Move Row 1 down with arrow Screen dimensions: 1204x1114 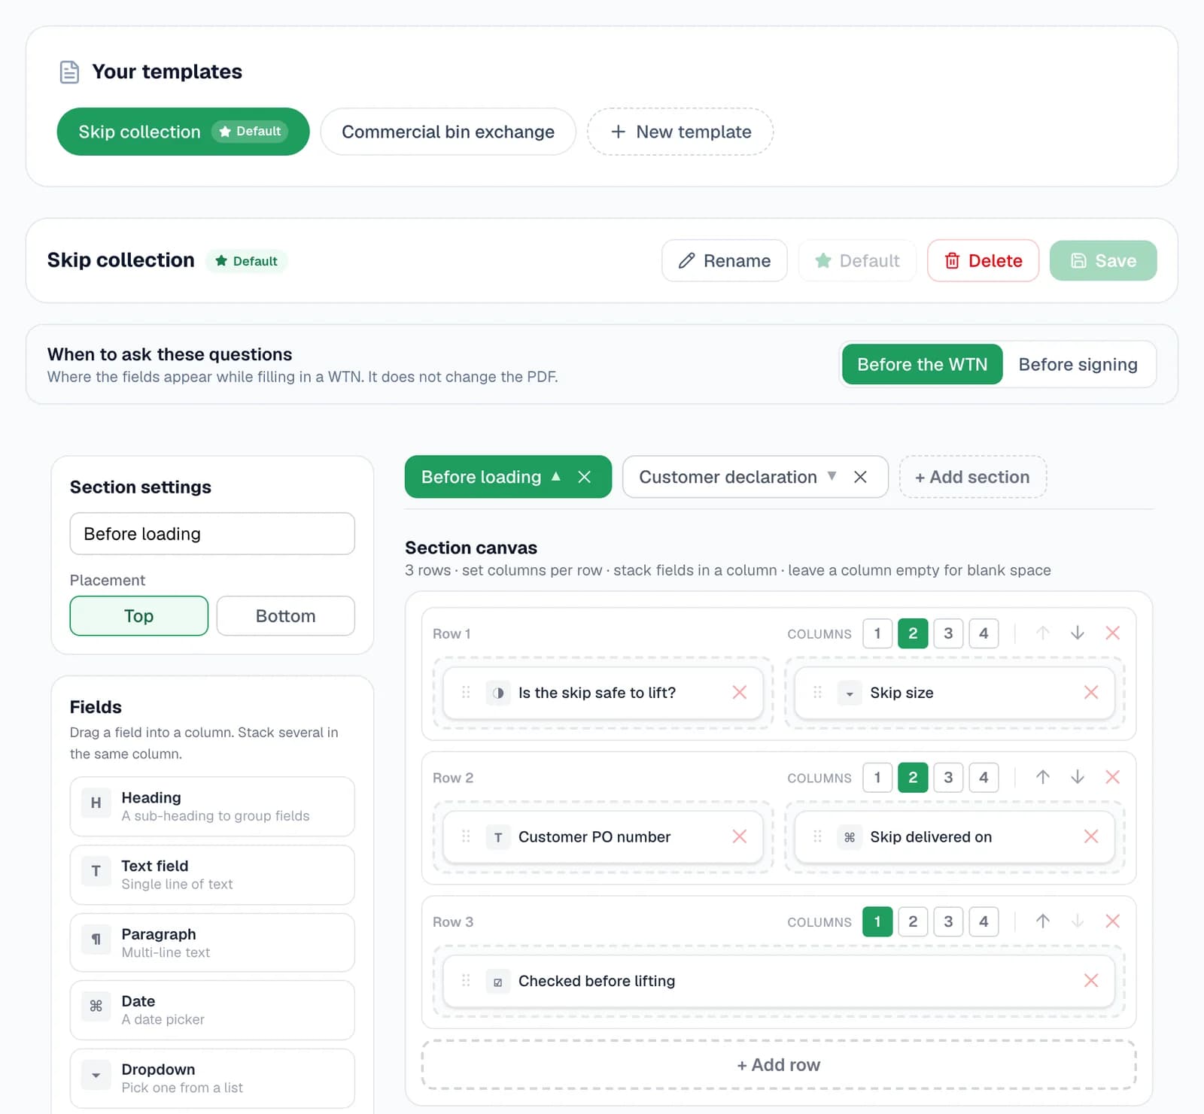(1078, 633)
